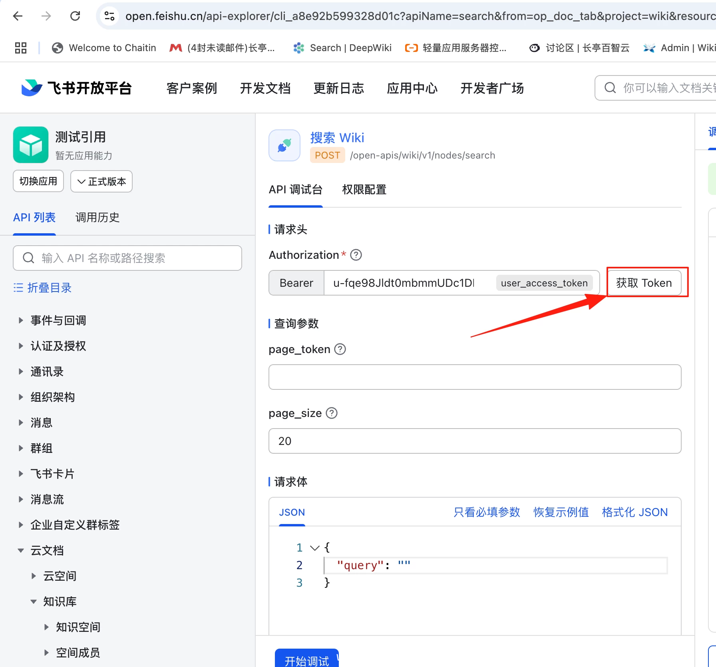Click the page_token help question mark icon
This screenshot has width=716, height=667.
(340, 349)
